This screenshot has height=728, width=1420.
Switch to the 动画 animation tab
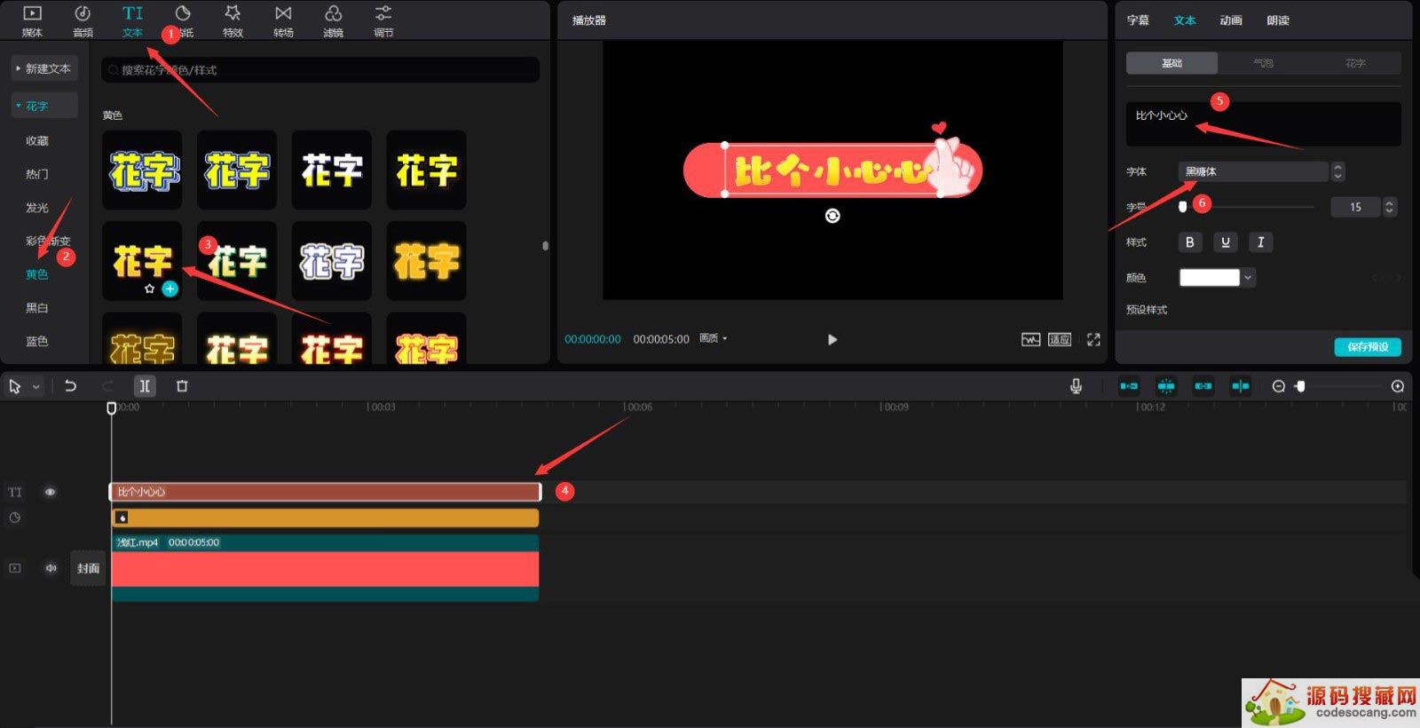click(x=1230, y=20)
